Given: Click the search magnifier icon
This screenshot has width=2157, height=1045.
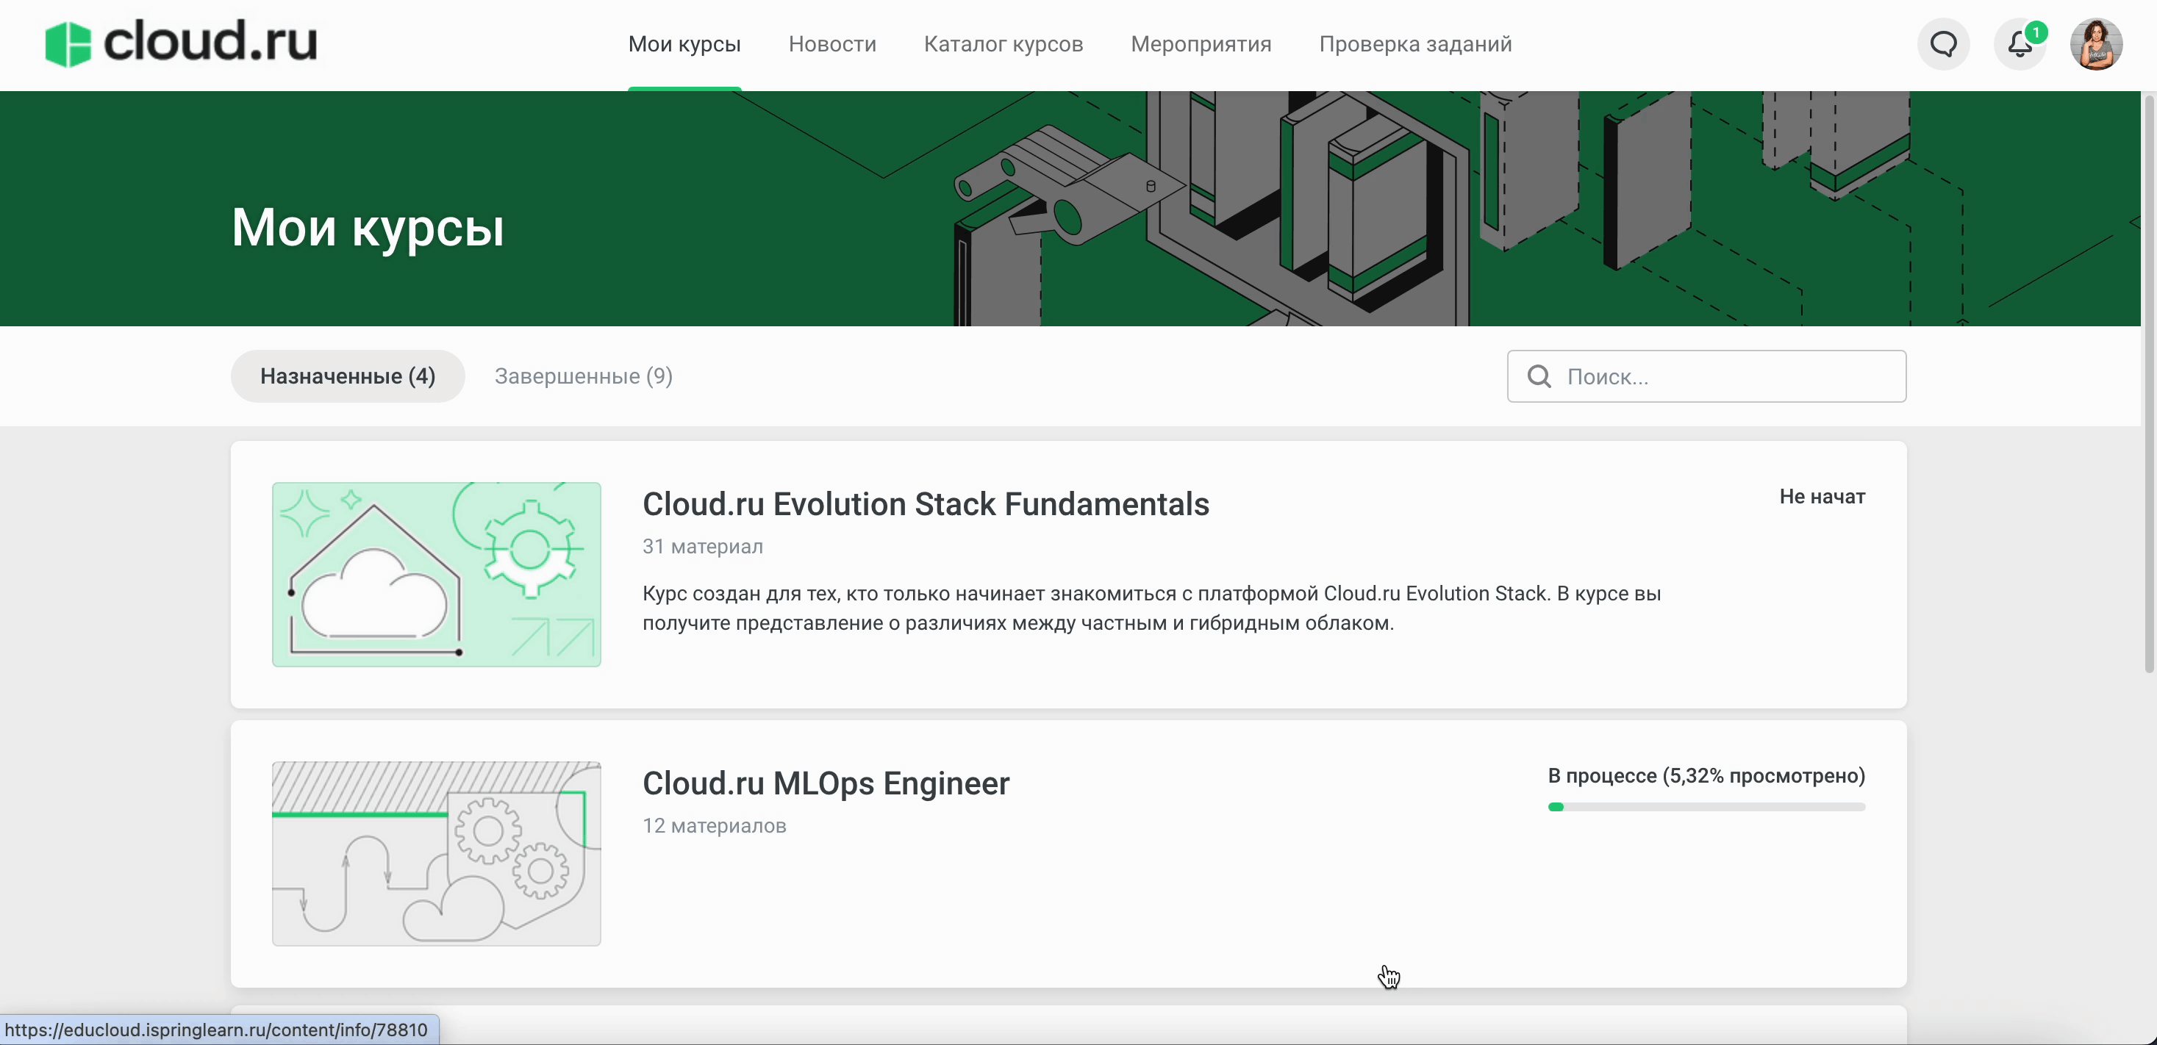Looking at the screenshot, I should coord(1538,377).
